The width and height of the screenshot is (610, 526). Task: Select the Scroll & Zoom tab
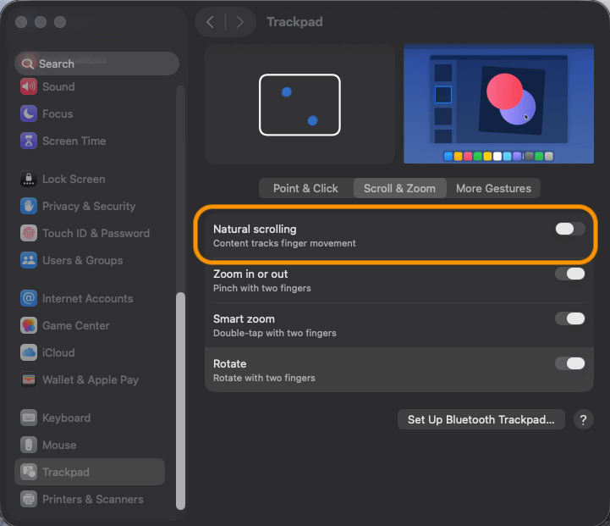pyautogui.click(x=399, y=188)
